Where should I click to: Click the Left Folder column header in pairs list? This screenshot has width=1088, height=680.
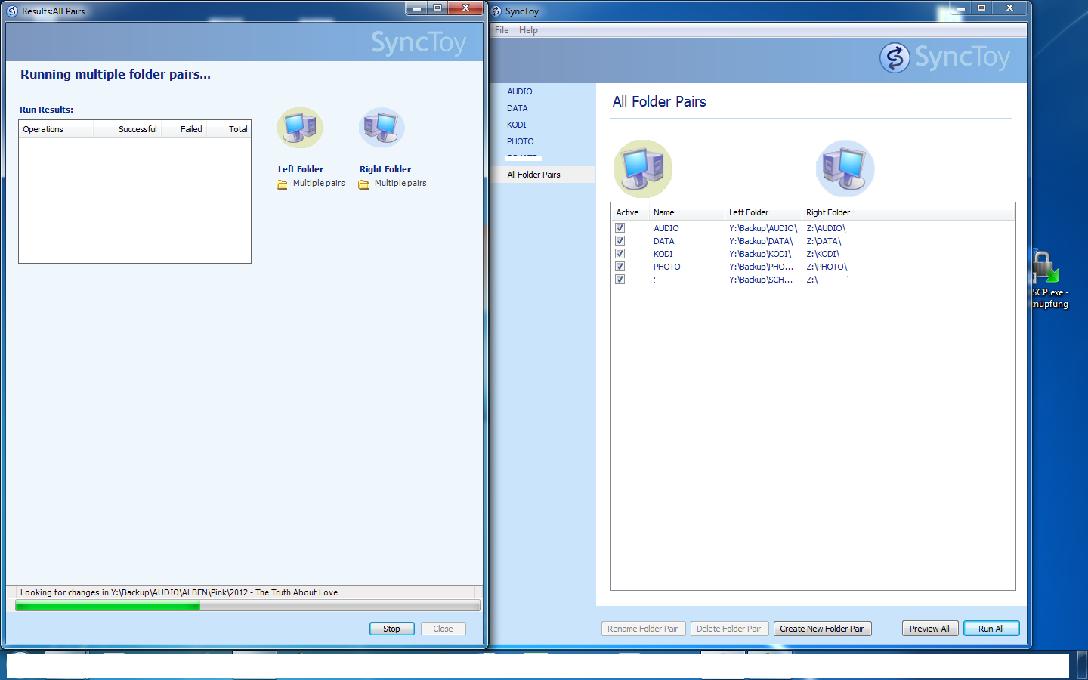pyautogui.click(x=763, y=212)
